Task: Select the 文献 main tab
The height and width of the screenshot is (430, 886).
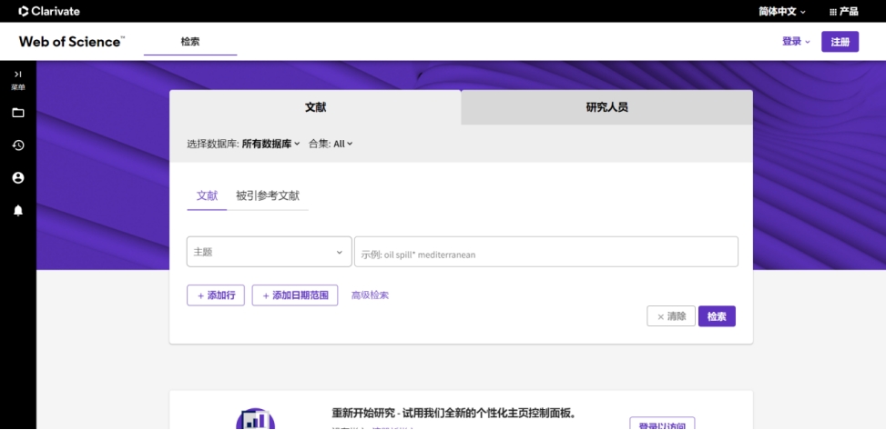Action: pyautogui.click(x=315, y=107)
